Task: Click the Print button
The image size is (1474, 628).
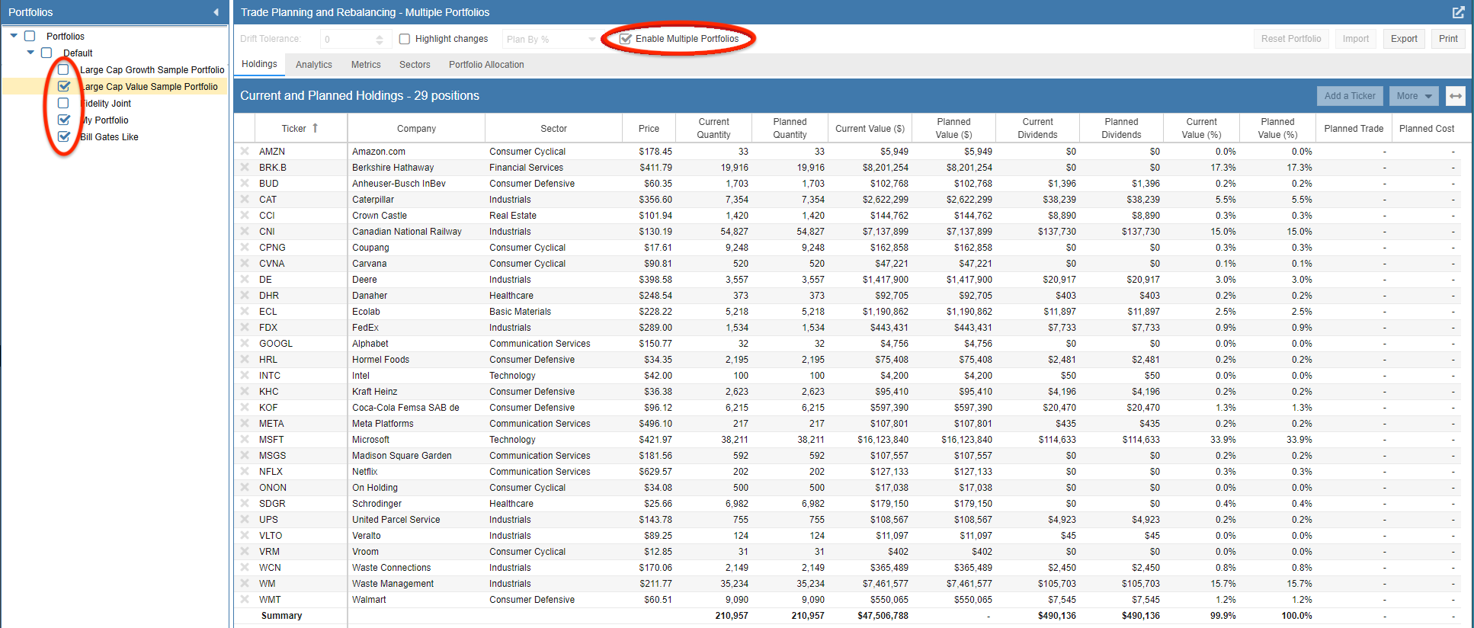Action: 1448,39
